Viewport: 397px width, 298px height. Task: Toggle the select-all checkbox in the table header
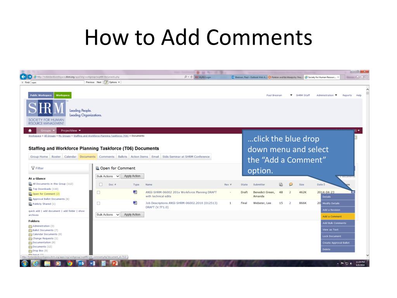(101, 184)
